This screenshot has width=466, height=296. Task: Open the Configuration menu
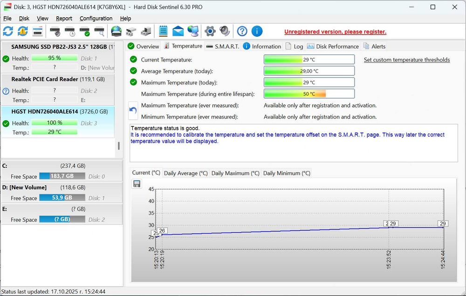[96, 18]
